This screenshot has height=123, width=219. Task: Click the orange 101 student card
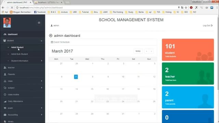(x=188, y=50)
